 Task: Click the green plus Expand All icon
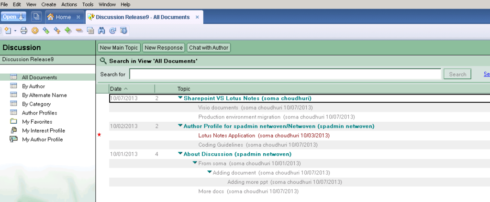tap(68, 31)
